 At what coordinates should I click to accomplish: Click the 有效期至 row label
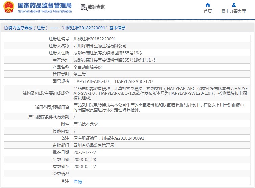pos(61,167)
